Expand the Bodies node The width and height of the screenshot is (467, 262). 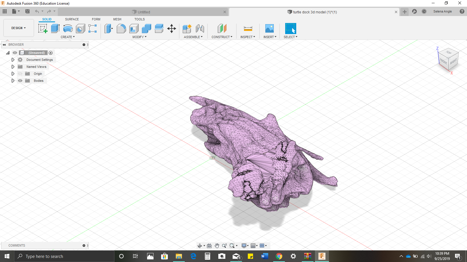pos(13,81)
